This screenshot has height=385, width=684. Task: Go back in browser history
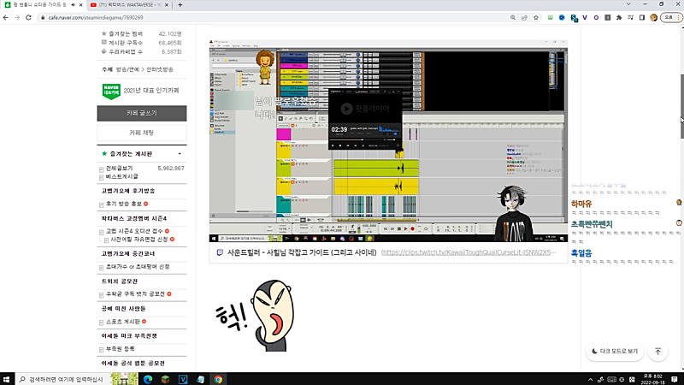tap(6, 17)
